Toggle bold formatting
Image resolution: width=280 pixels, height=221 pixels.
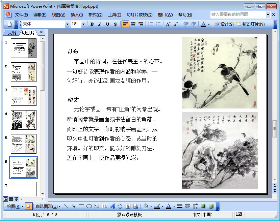(x=92, y=24)
